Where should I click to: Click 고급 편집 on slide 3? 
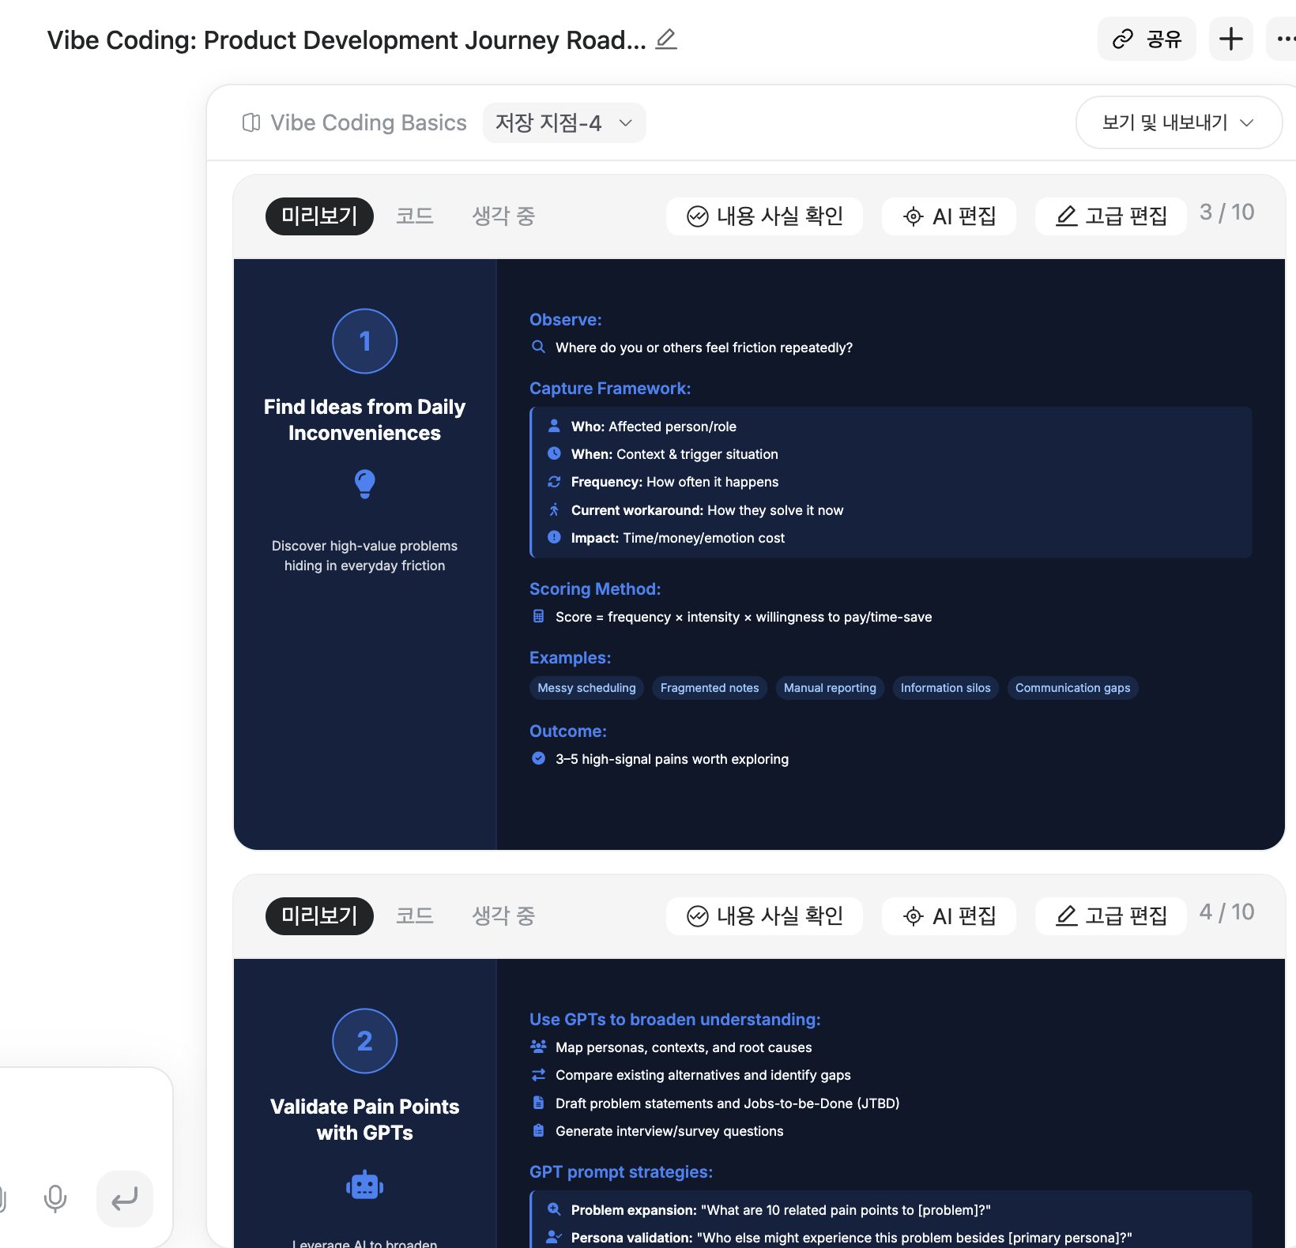click(1110, 216)
